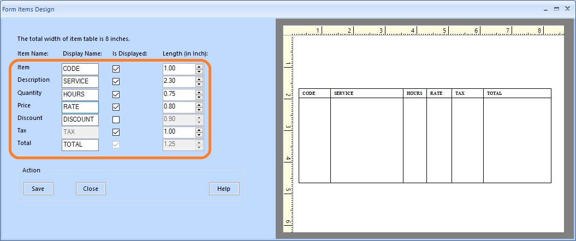Click the Price length field showing 0.80
The image size is (576, 241).
click(179, 107)
